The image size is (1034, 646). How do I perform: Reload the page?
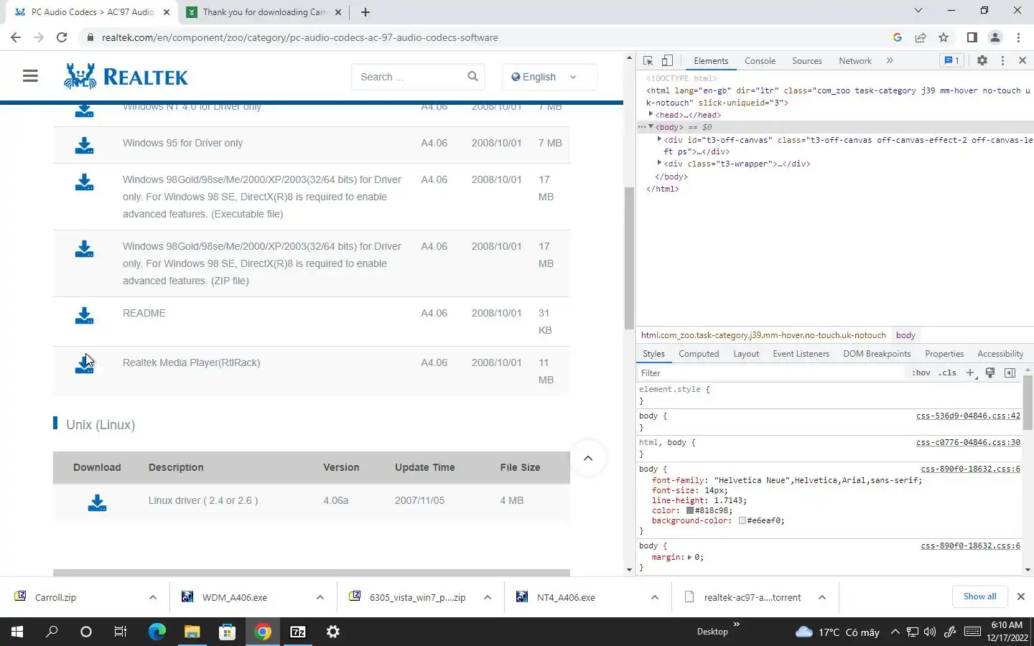62,37
